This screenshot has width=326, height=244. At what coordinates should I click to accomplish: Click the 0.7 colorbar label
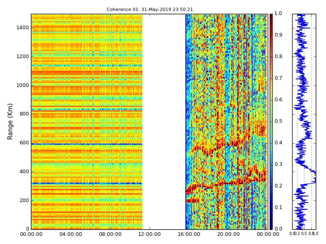click(x=278, y=78)
